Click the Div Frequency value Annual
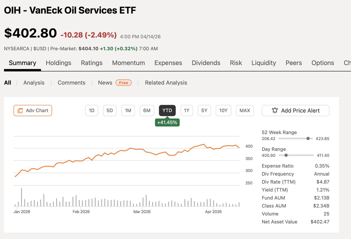The width and height of the screenshot is (351, 239). [x=321, y=174]
